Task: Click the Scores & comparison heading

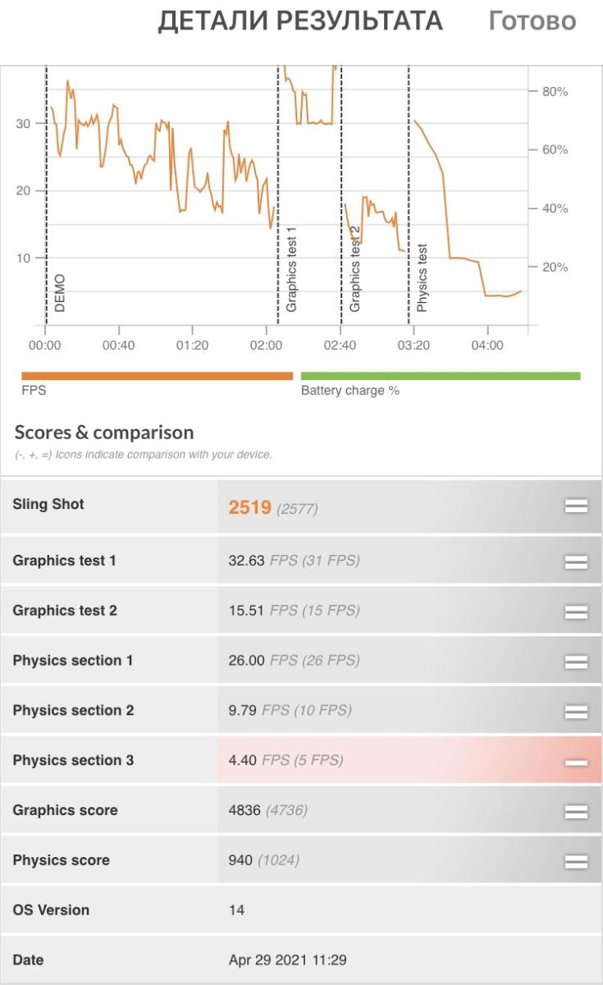Action: click(104, 433)
